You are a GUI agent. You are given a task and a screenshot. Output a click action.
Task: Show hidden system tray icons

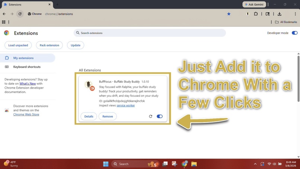pyautogui.click(x=255, y=164)
